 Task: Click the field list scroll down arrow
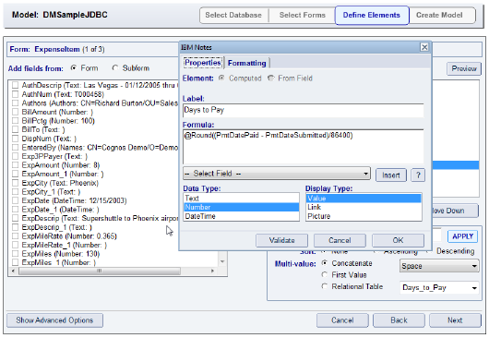222,261
